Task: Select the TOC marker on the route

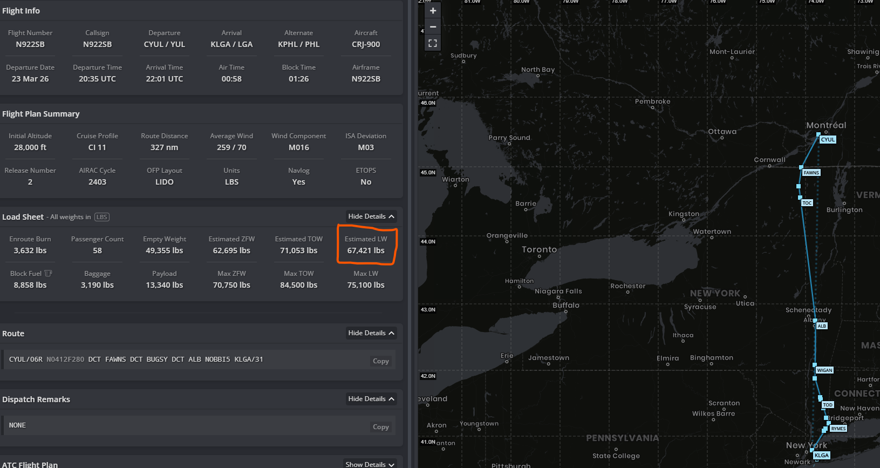Action: click(807, 203)
